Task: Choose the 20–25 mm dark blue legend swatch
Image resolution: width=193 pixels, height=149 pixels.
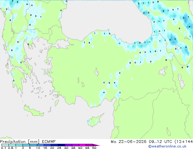Action: pyautogui.click(x=54, y=145)
